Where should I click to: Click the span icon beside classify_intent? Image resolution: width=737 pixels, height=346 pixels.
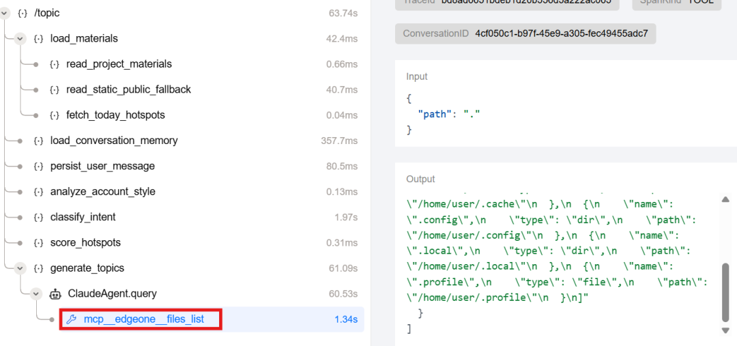[x=39, y=217]
